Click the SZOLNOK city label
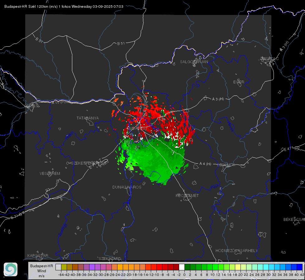This screenshot has width=305, height=280. 226,165
